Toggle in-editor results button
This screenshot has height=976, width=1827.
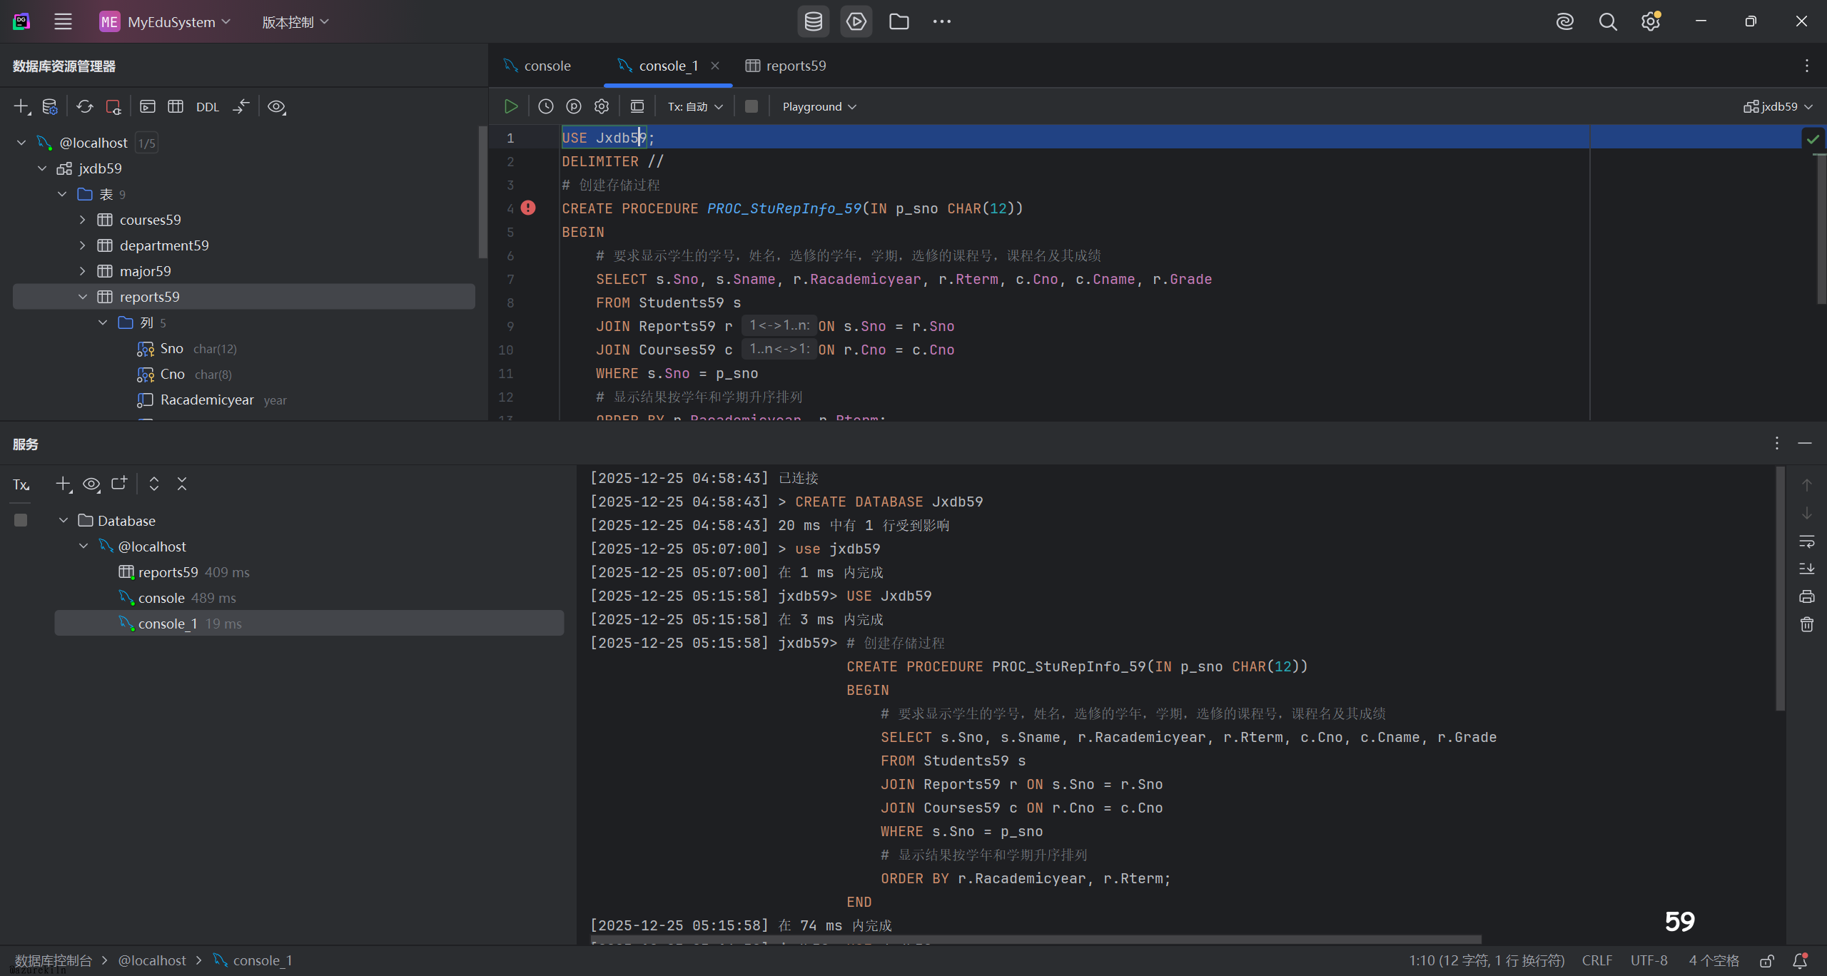[x=637, y=106]
